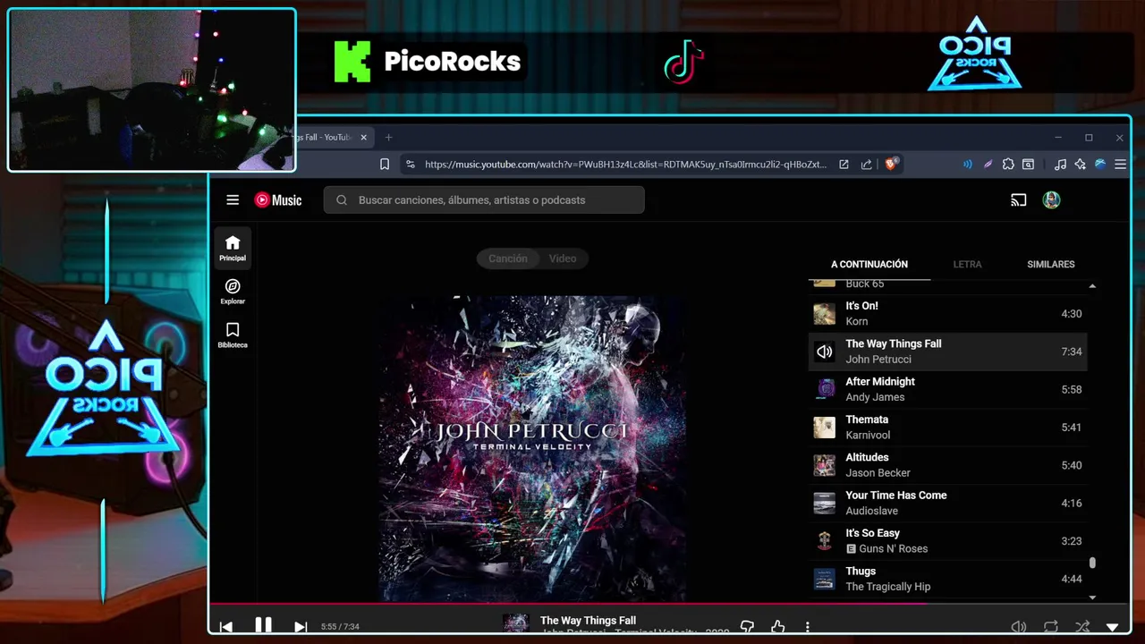The image size is (1145, 644).
Task: Click the small album thumbnail in player bar
Action: point(515,624)
